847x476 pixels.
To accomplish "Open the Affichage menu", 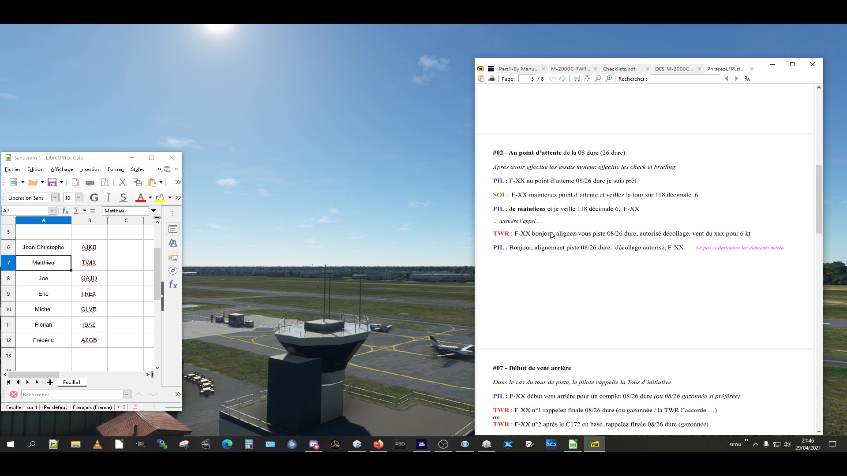I will pos(62,169).
